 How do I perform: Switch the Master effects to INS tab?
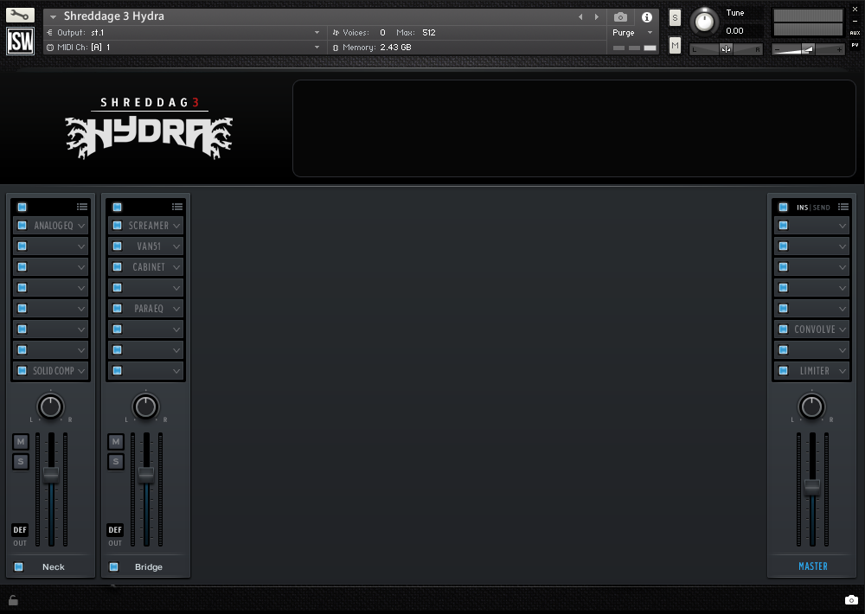point(802,208)
